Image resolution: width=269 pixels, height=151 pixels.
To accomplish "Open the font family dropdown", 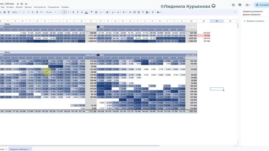I will [x=51, y=12].
